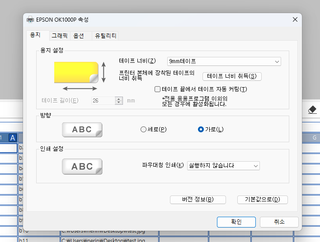Confirm with the 확인 button
Screen dimensions: 320x242
(236, 222)
